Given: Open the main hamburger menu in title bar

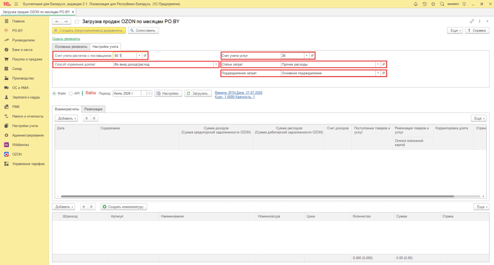Looking at the screenshot, I should click(x=16, y=4).
